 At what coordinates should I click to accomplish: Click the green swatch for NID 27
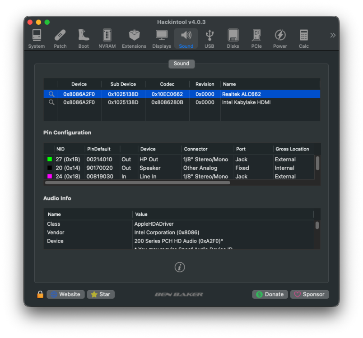[x=50, y=160]
